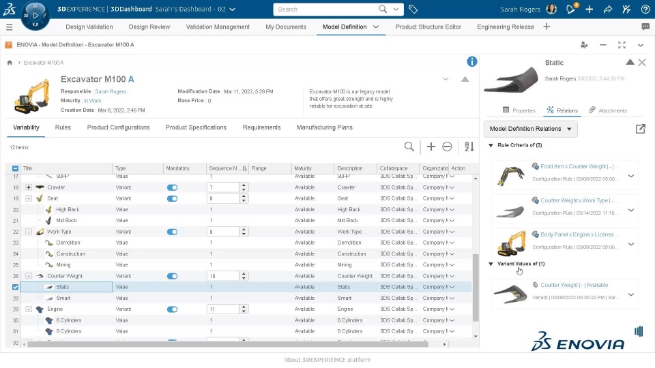Expand the Crawler tree row
The image size is (655, 368).
click(29, 187)
